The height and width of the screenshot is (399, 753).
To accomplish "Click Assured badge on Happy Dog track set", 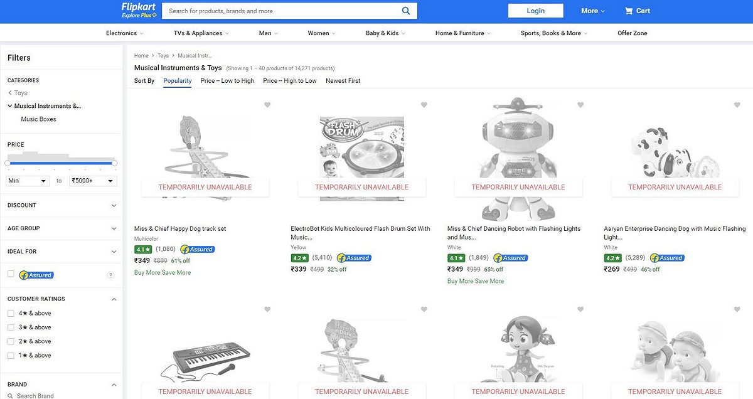I will [x=198, y=249].
